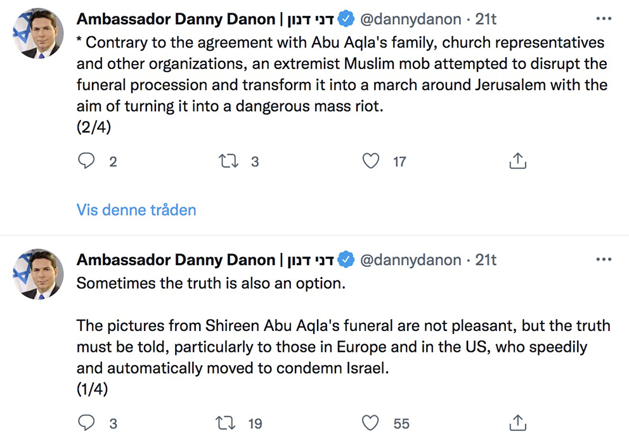
Task: Reply to the (2/4) tweet
Action: [86, 162]
